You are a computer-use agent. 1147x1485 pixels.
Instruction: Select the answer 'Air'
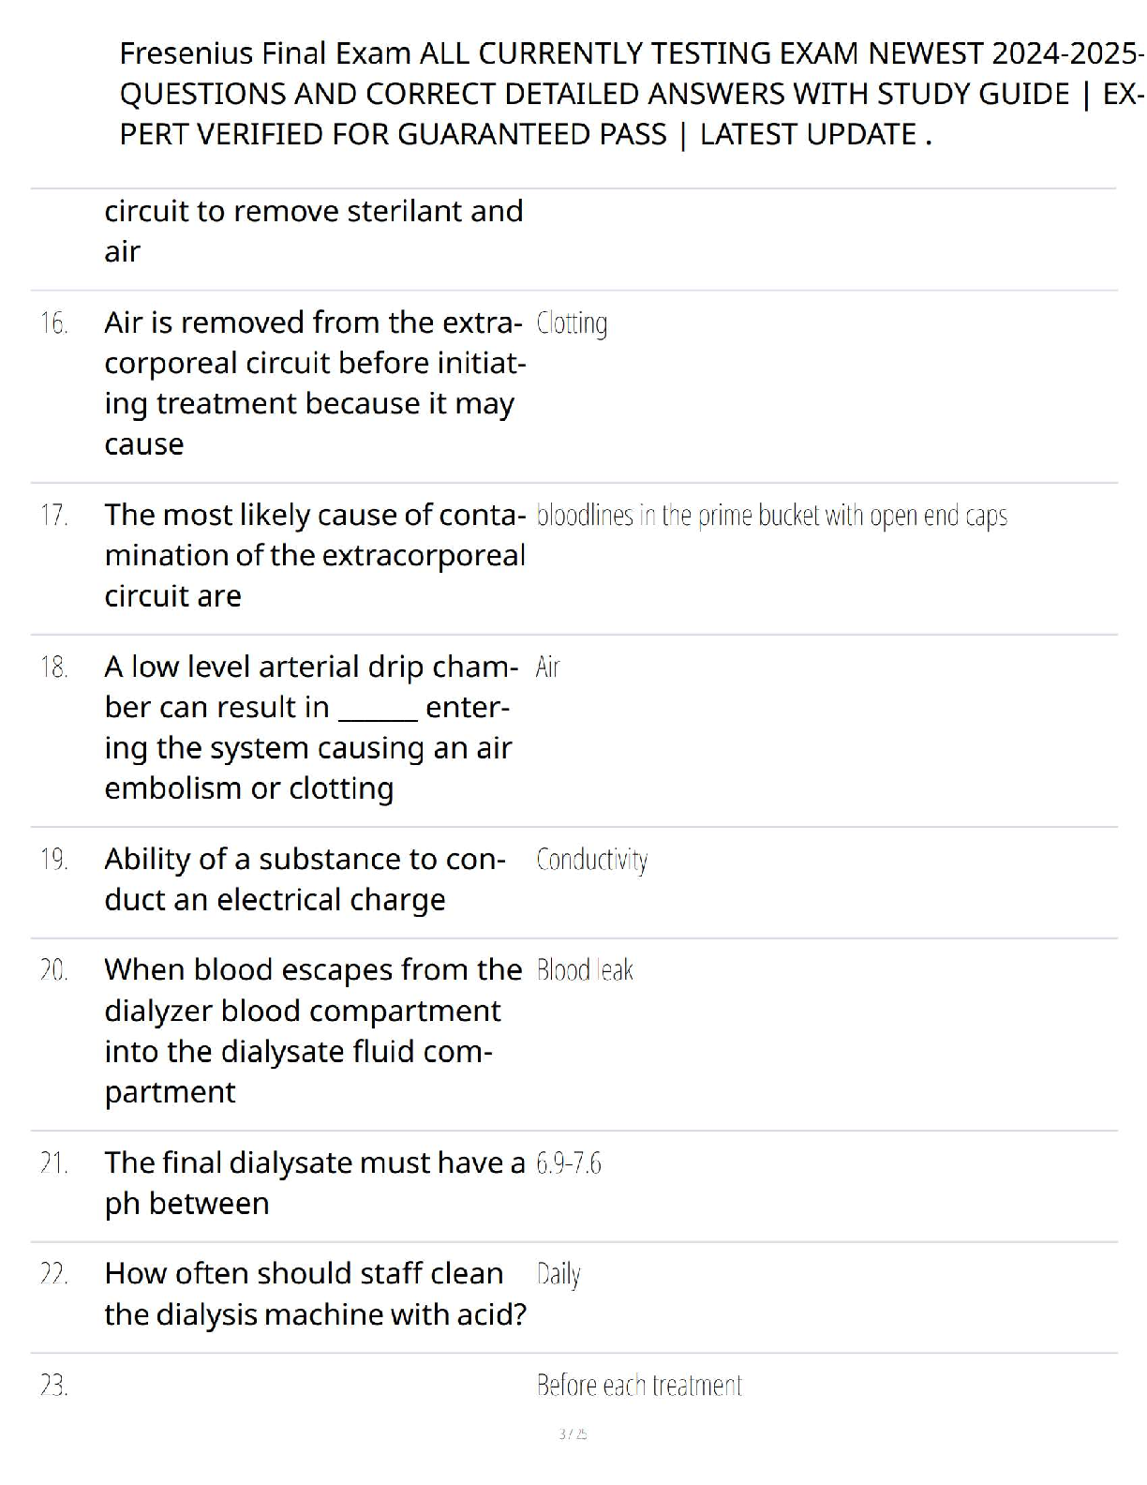[548, 667]
